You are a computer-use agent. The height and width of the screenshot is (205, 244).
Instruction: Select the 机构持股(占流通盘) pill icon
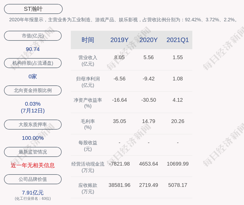(x=33, y=63)
